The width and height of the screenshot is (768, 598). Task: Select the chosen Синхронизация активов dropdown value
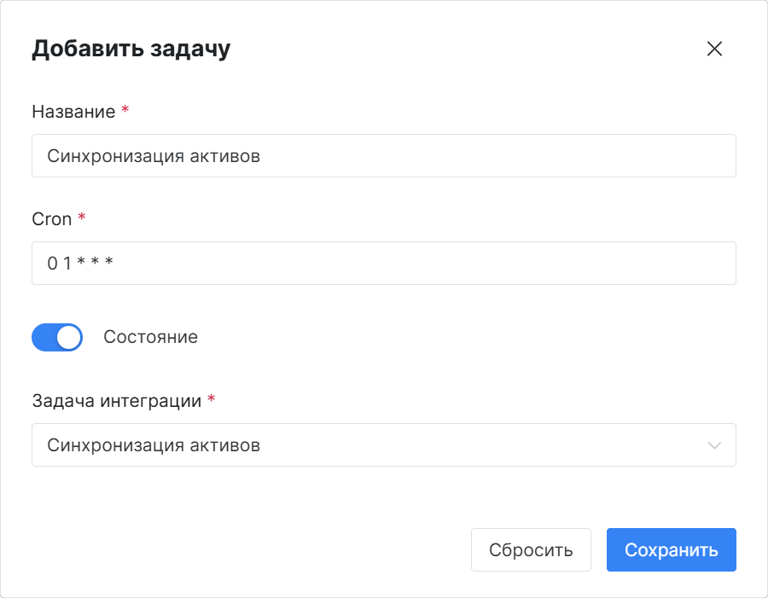154,444
